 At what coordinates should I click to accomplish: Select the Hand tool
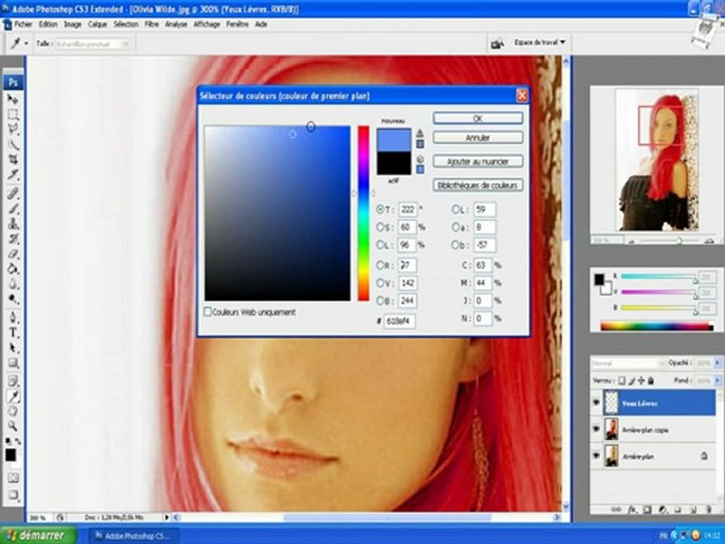pos(13,412)
